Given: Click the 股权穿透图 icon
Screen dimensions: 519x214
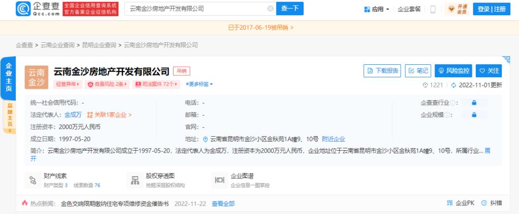Looking at the screenshot, I should point(135,180).
